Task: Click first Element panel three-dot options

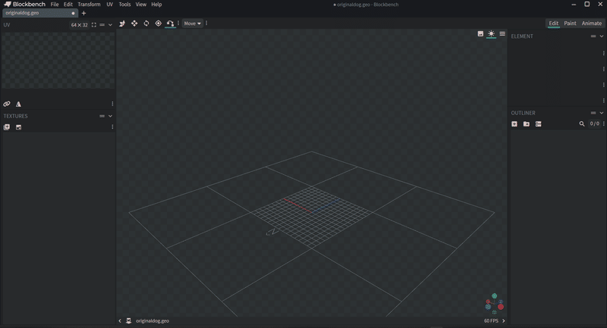Action: click(604, 53)
